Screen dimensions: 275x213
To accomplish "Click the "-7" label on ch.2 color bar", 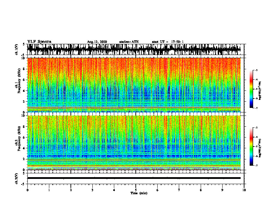I will (x=256, y=165).
